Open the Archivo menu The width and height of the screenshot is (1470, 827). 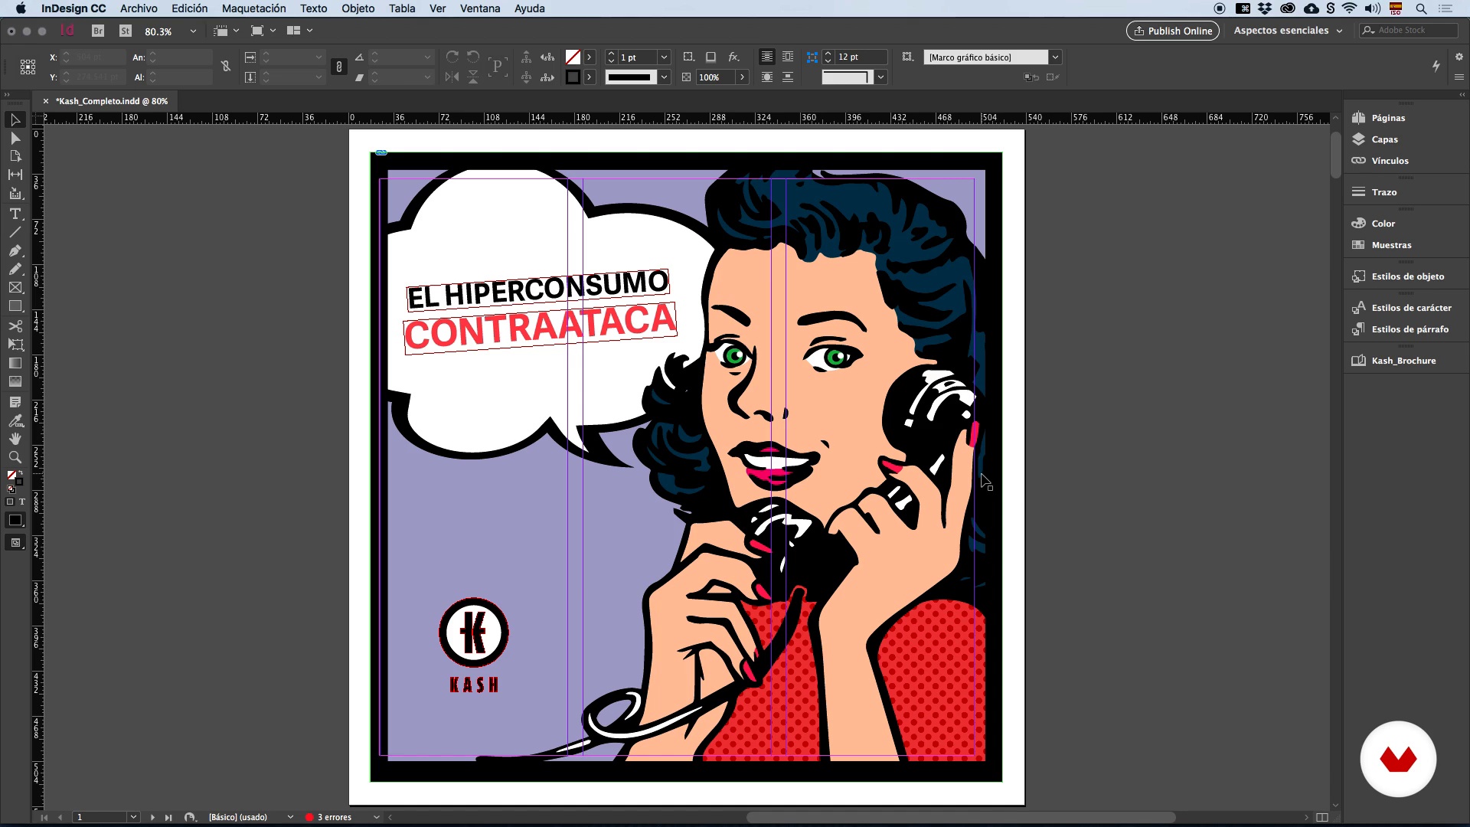[x=139, y=8]
